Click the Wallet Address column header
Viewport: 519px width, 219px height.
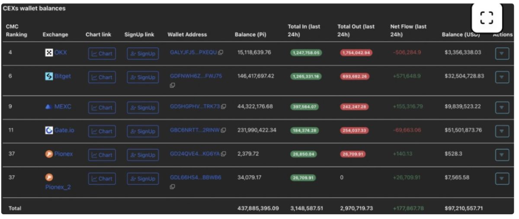coord(187,34)
